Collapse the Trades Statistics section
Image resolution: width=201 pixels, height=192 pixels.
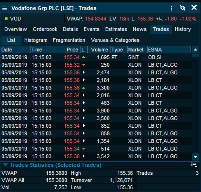[x=5, y=165]
